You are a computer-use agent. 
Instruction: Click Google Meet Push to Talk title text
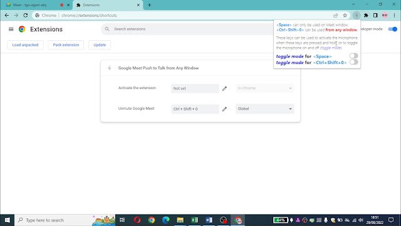[159, 68]
